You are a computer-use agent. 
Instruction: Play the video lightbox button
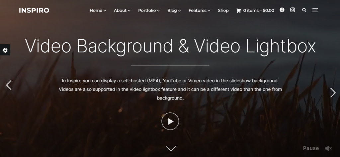pyautogui.click(x=170, y=121)
